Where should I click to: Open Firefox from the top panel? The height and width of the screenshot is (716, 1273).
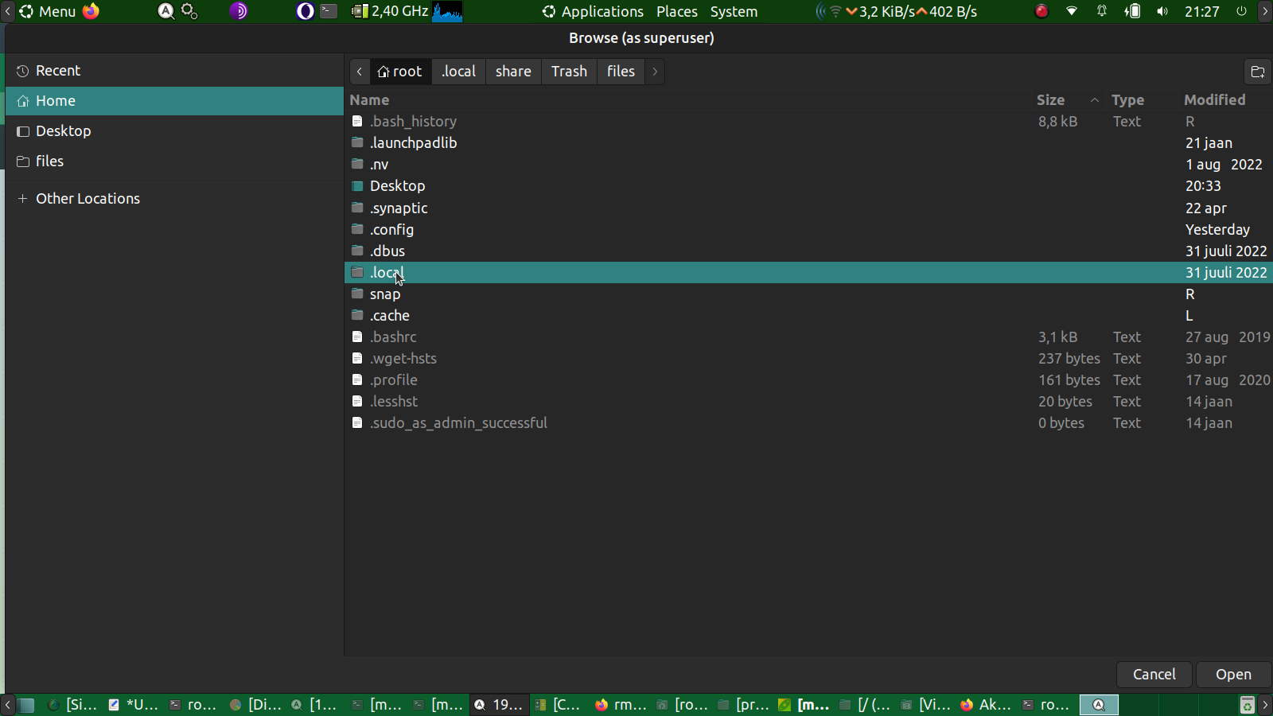coord(91,11)
